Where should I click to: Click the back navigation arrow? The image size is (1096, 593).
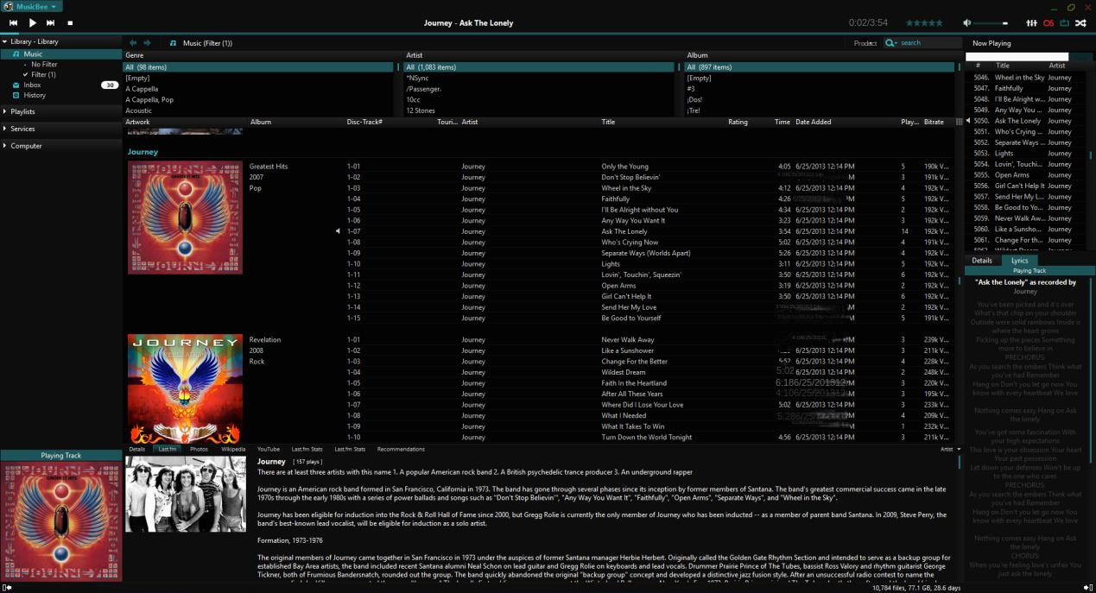[133, 42]
